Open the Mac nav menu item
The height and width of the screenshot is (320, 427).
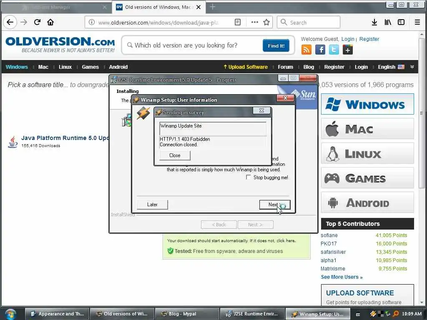pos(43,67)
